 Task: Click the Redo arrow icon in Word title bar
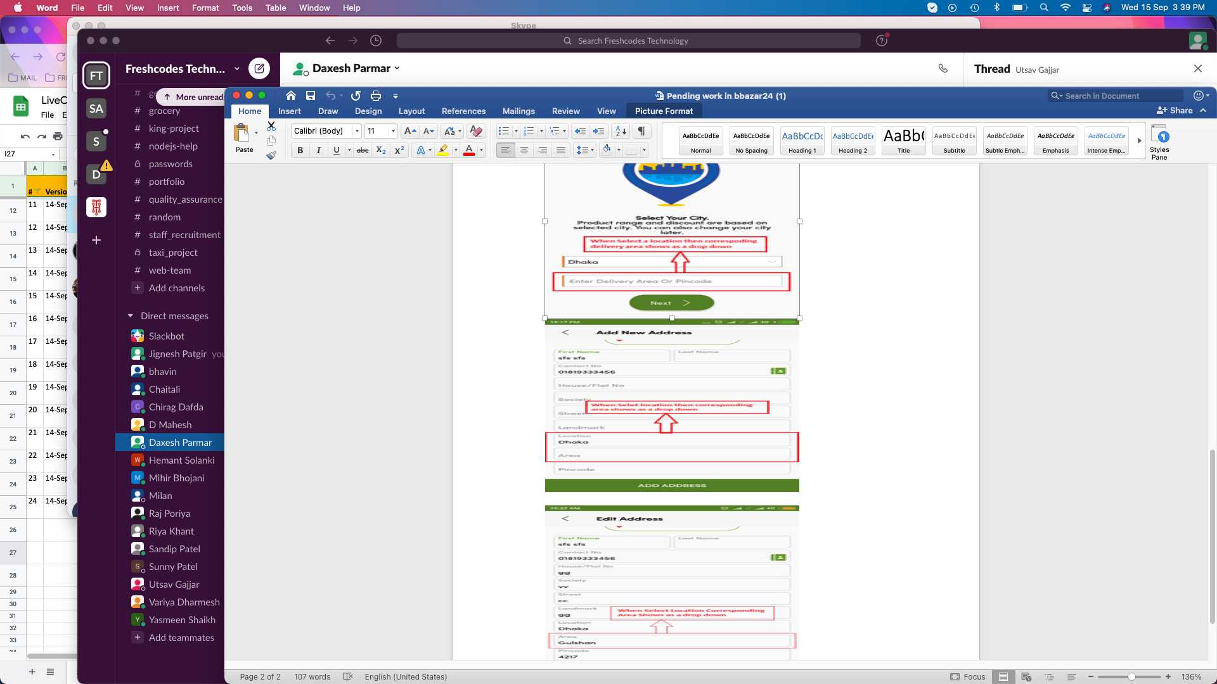coord(356,96)
